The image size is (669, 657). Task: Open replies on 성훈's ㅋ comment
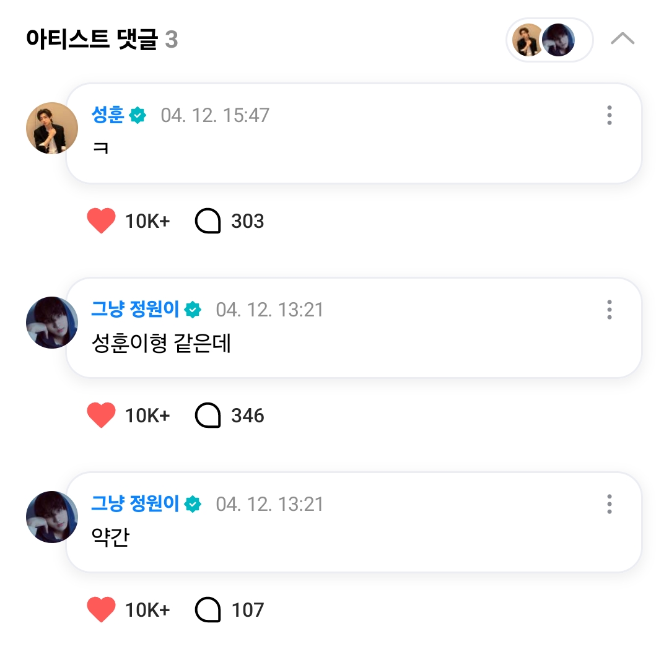coord(208,221)
